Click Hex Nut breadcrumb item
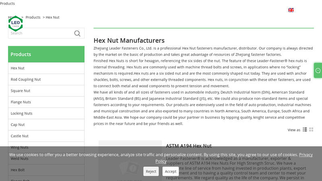The width and height of the screenshot is (322, 181). click(x=52, y=17)
